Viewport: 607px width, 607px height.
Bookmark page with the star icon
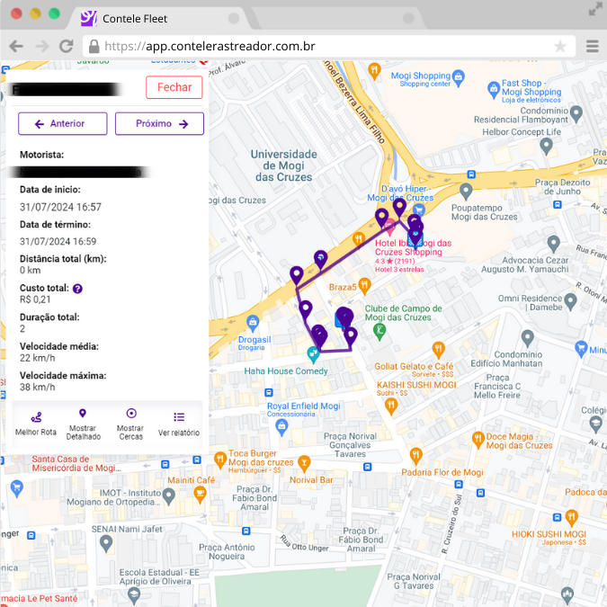(x=560, y=46)
